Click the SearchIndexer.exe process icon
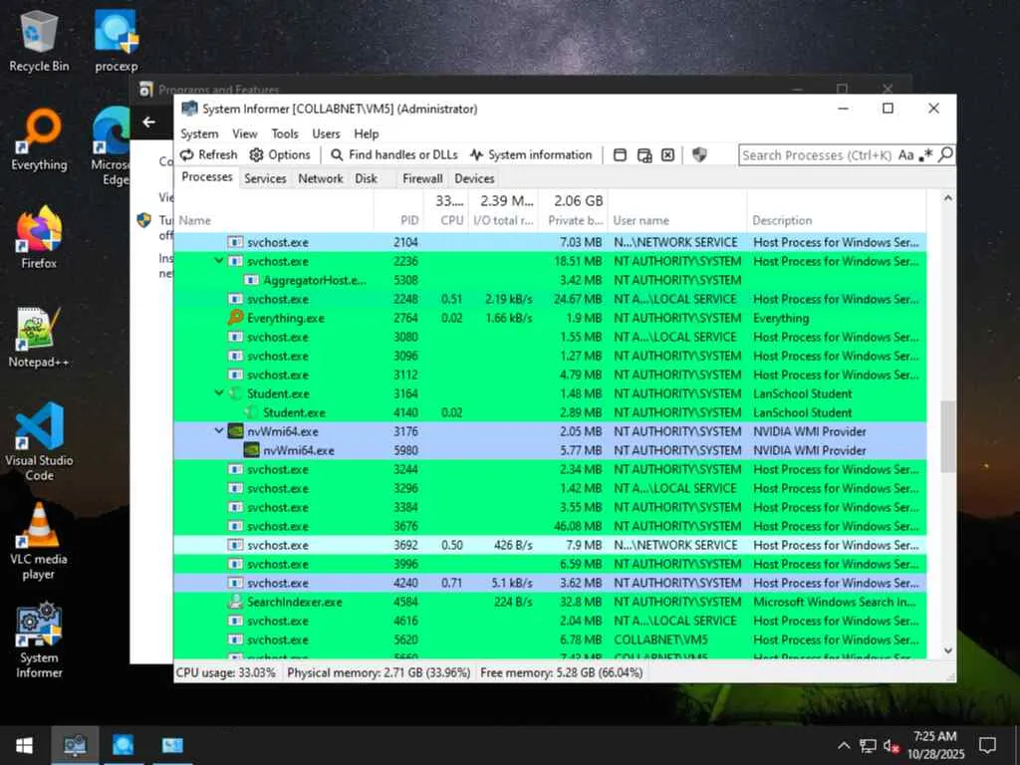This screenshot has height=765, width=1020. 235,602
